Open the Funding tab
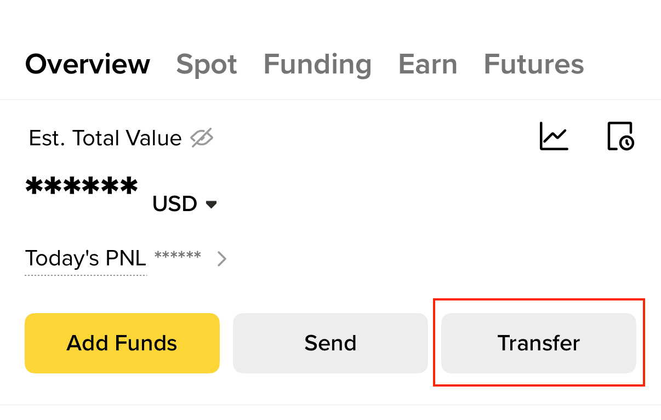The height and width of the screenshot is (420, 661). tap(317, 64)
